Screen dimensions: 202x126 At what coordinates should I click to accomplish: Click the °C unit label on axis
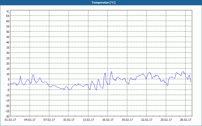point(8,12)
